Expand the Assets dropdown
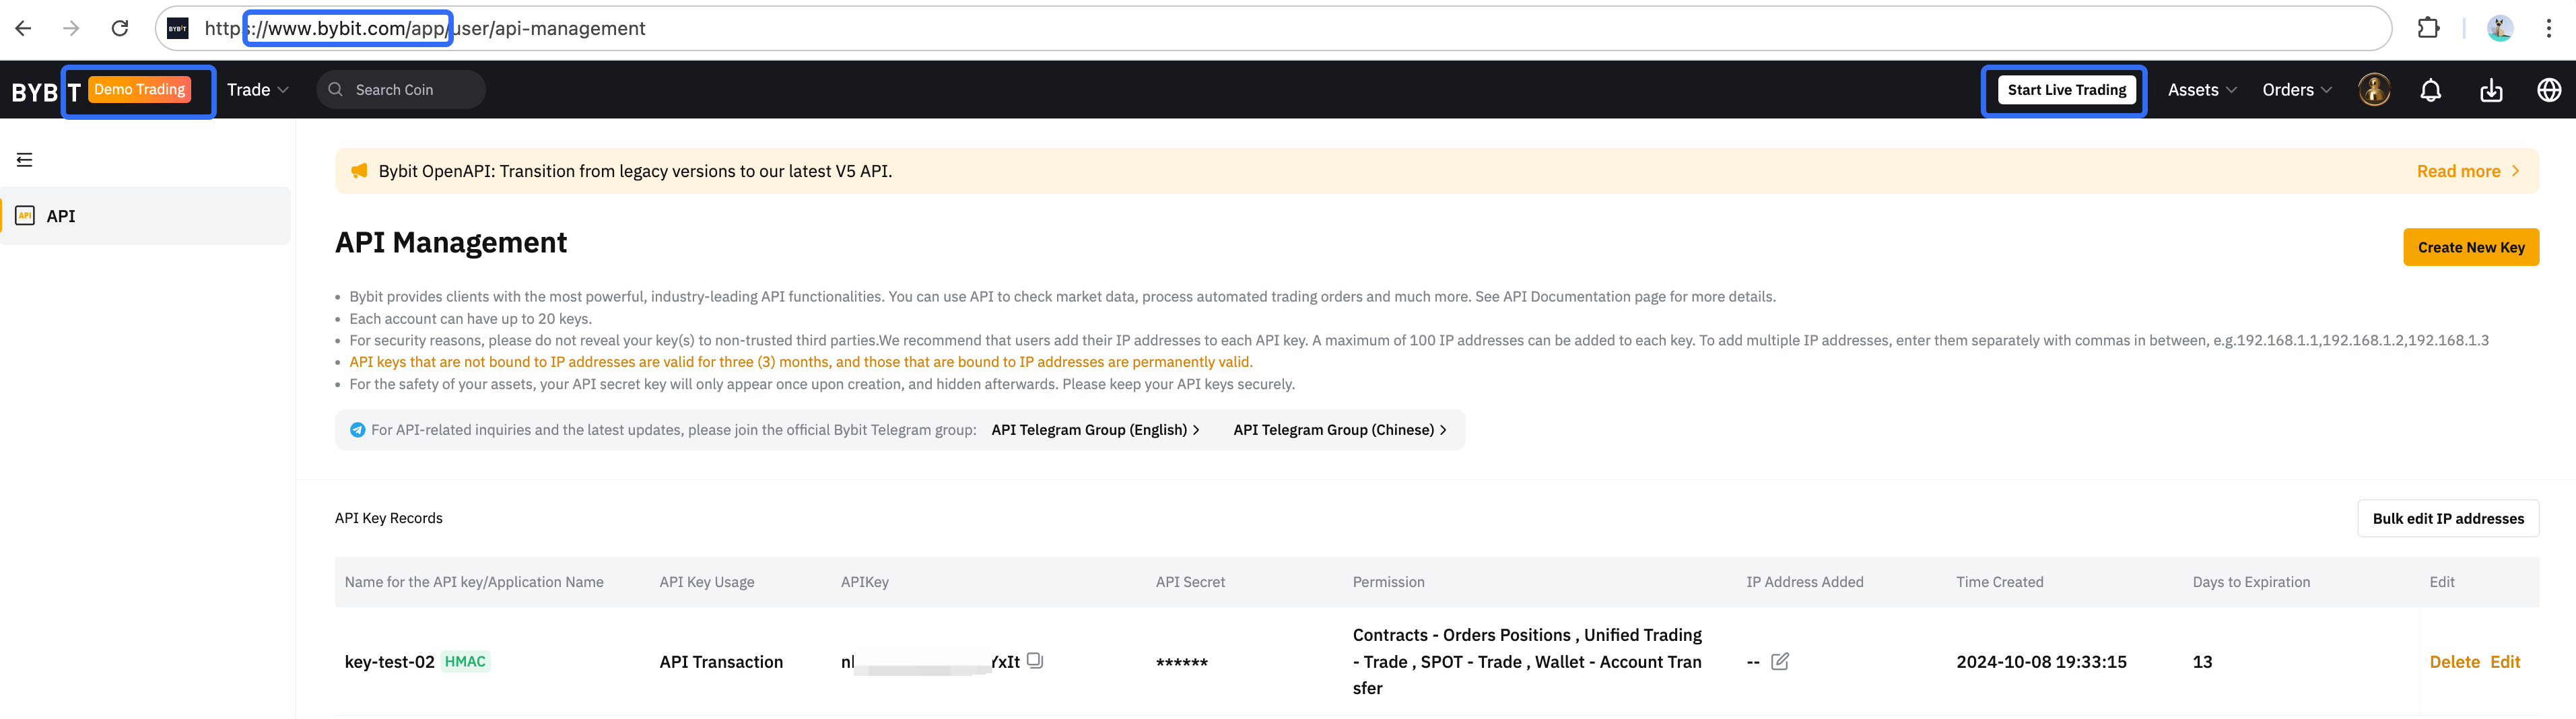This screenshot has width=2576, height=719. pyautogui.click(x=2202, y=90)
